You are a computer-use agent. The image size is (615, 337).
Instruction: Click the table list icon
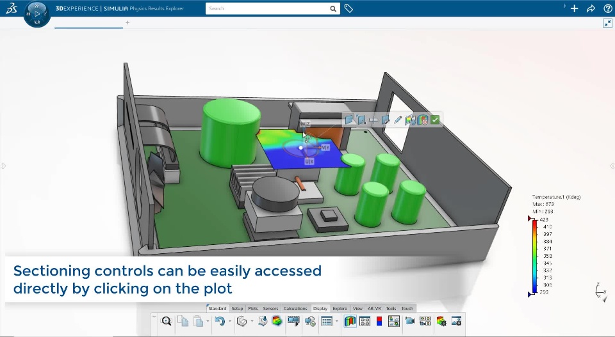pos(327,322)
